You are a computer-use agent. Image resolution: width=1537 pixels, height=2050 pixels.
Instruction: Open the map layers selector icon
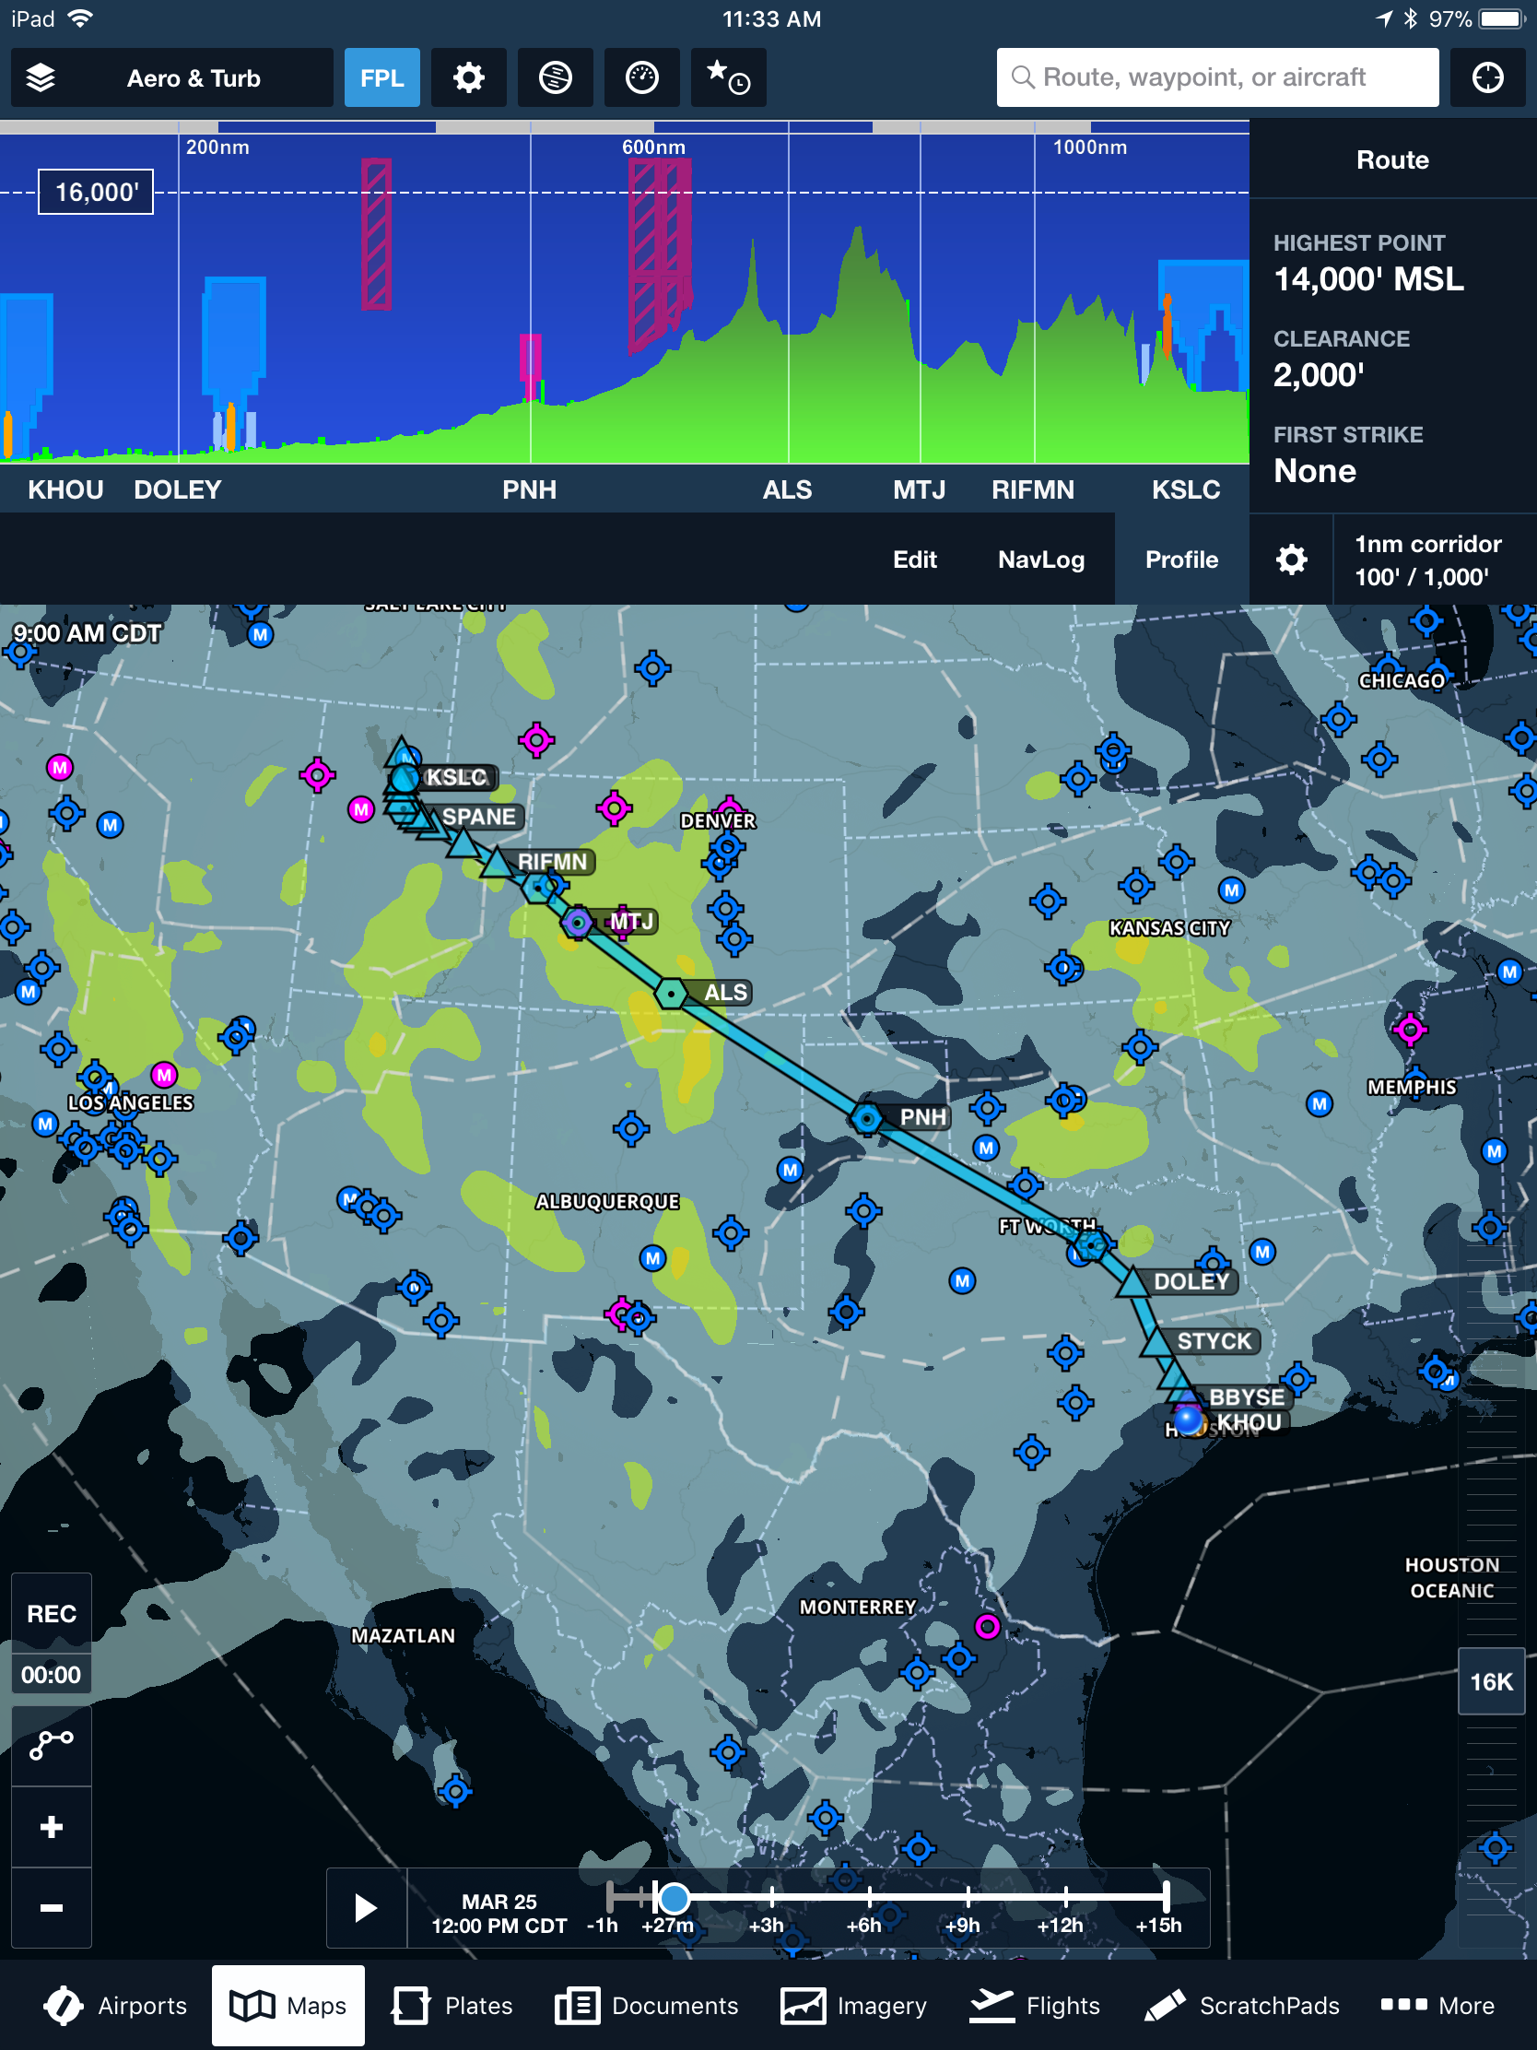[41, 77]
